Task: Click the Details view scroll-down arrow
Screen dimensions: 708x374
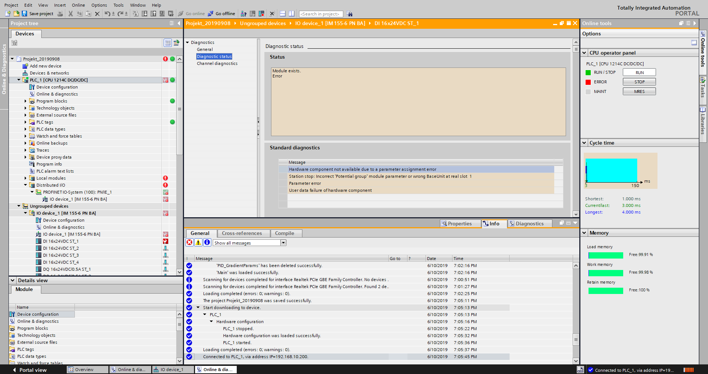Action: point(180,361)
